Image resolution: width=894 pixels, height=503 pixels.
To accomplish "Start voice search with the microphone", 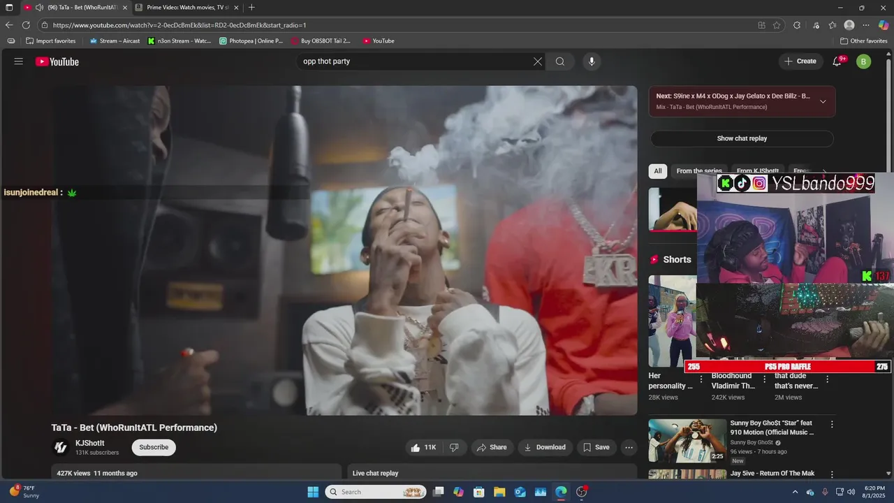I will point(592,61).
